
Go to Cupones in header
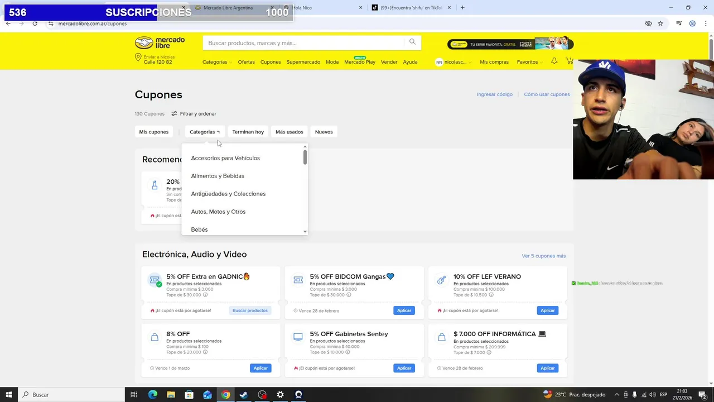click(271, 62)
